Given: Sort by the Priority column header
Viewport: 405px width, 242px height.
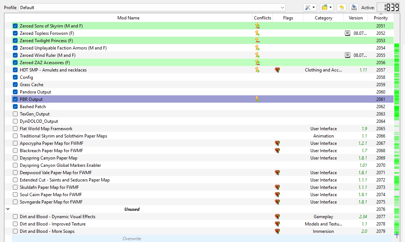Looking at the screenshot, I should coord(381,18).
